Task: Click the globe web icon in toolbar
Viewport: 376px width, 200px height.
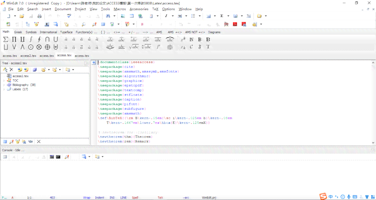Action: [140, 16]
